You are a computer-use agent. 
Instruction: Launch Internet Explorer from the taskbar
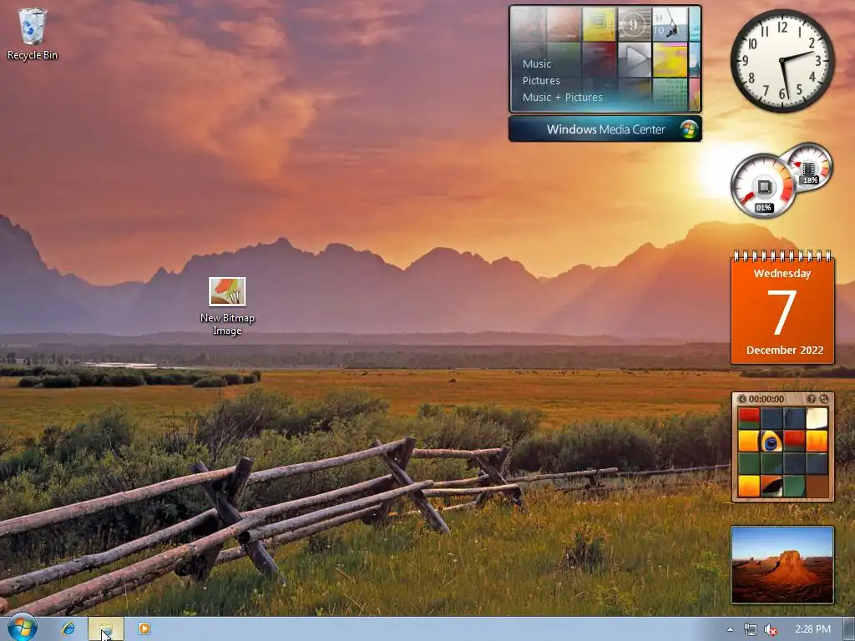[68, 628]
